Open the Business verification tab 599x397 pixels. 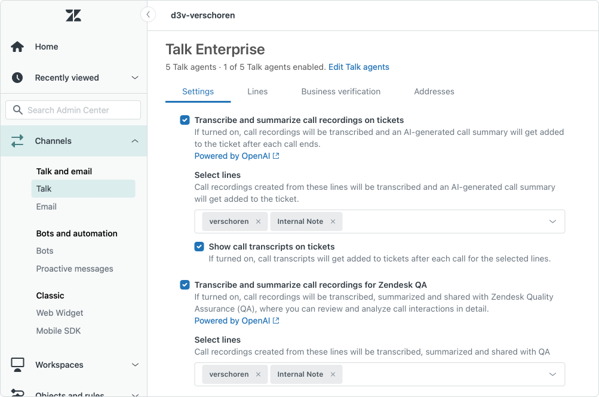coord(340,91)
